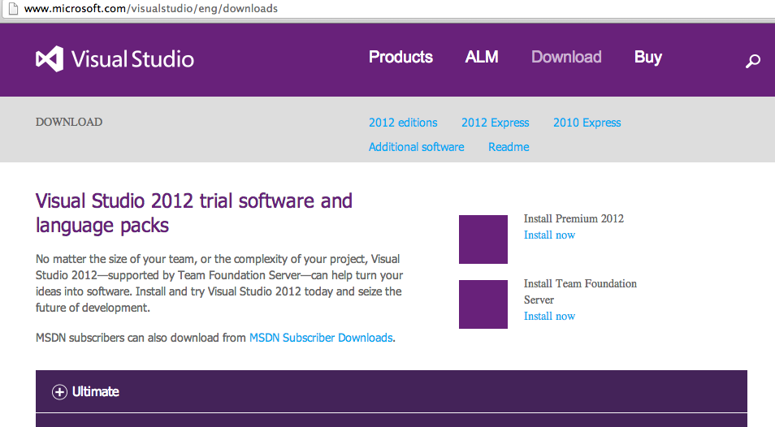This screenshot has width=775, height=427.
Task: Follow the MSDN Subscriber Downloads link
Action: pos(321,338)
